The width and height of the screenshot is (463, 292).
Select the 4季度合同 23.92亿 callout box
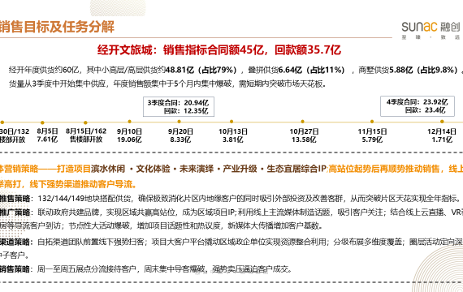(418, 106)
